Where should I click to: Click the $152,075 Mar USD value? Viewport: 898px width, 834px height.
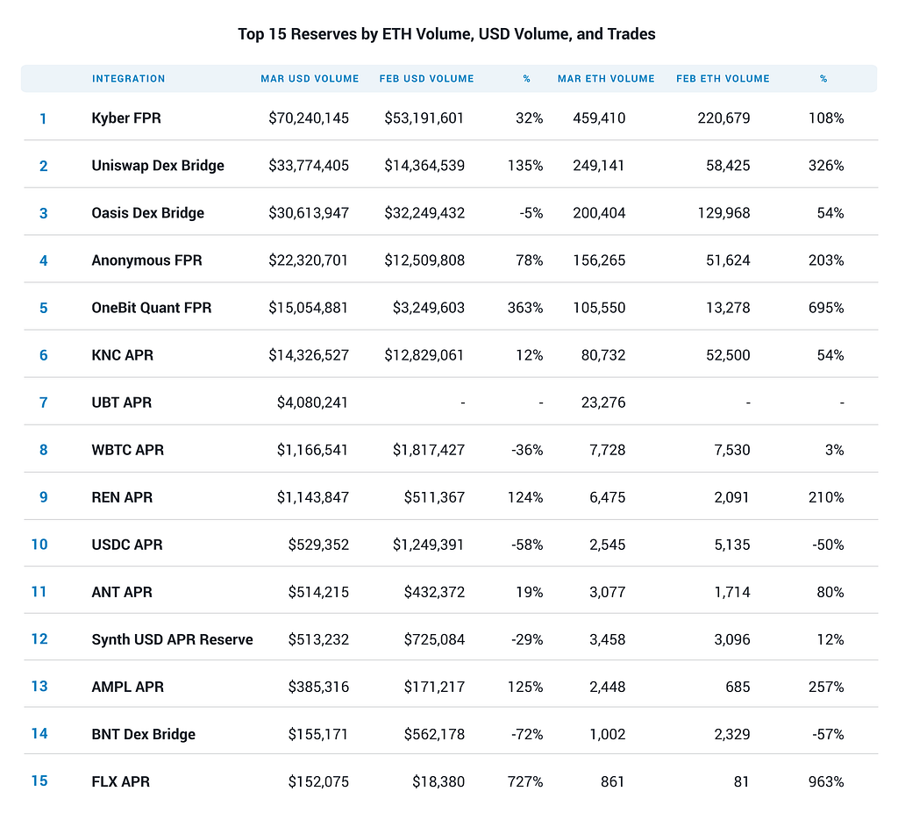point(318,782)
